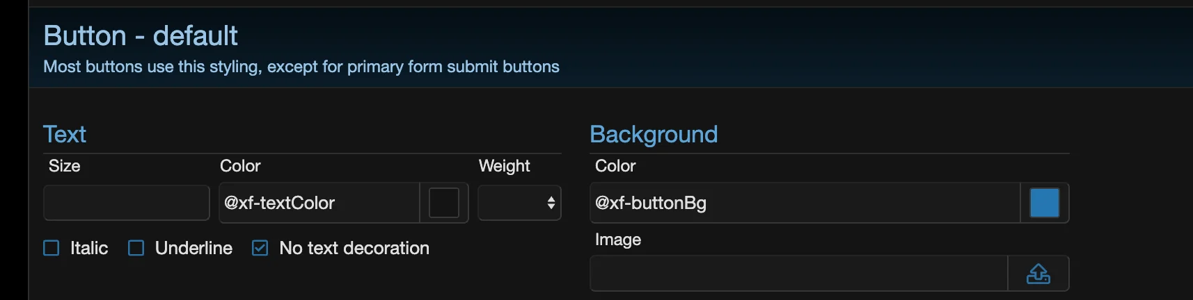
Task: Uncheck the No text decoration checkbox
Action: click(260, 248)
